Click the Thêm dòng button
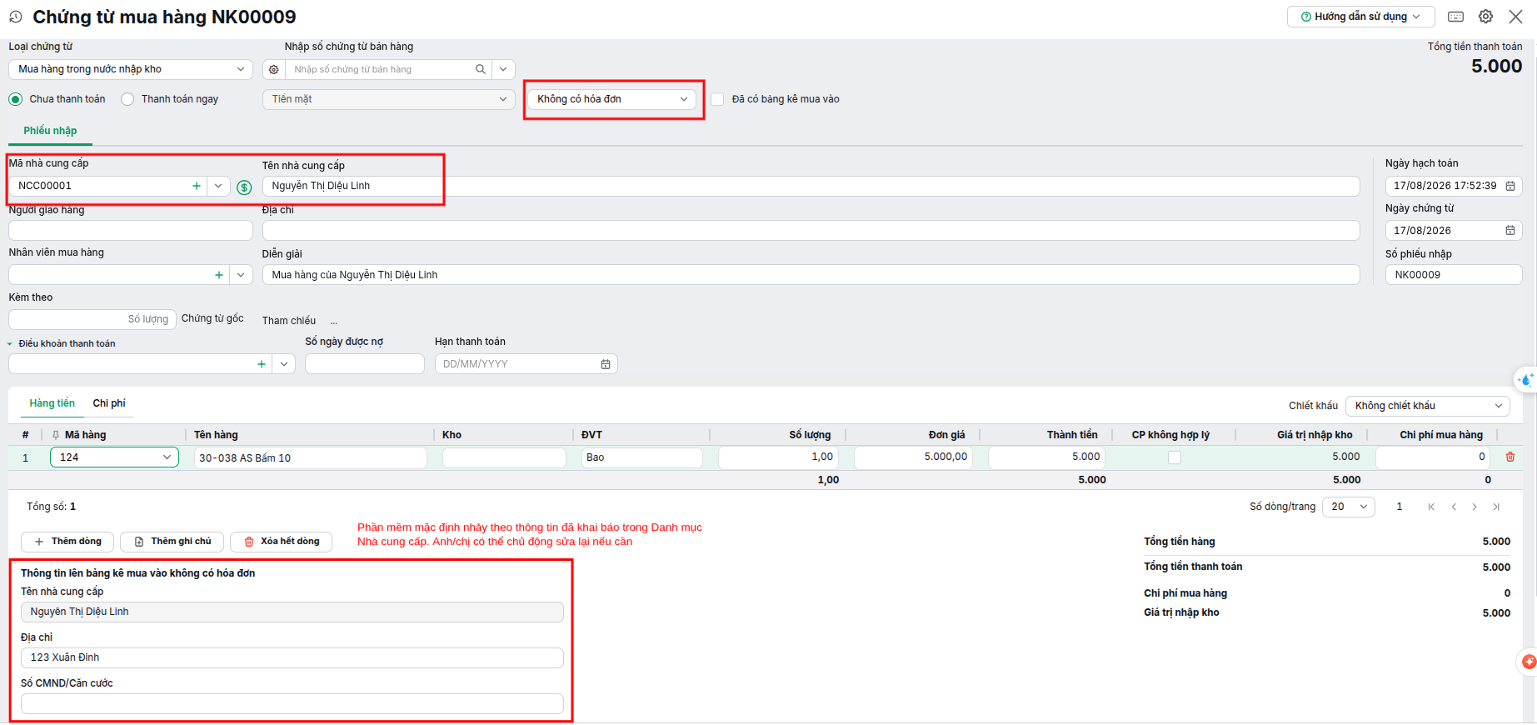 (68, 542)
